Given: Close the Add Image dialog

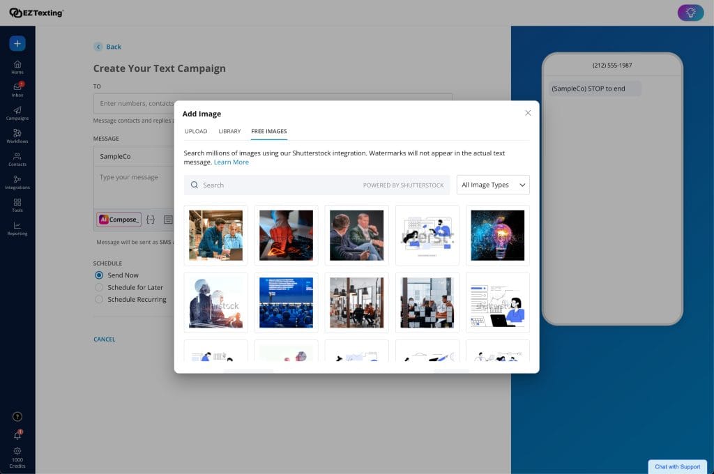Looking at the screenshot, I should (528, 113).
